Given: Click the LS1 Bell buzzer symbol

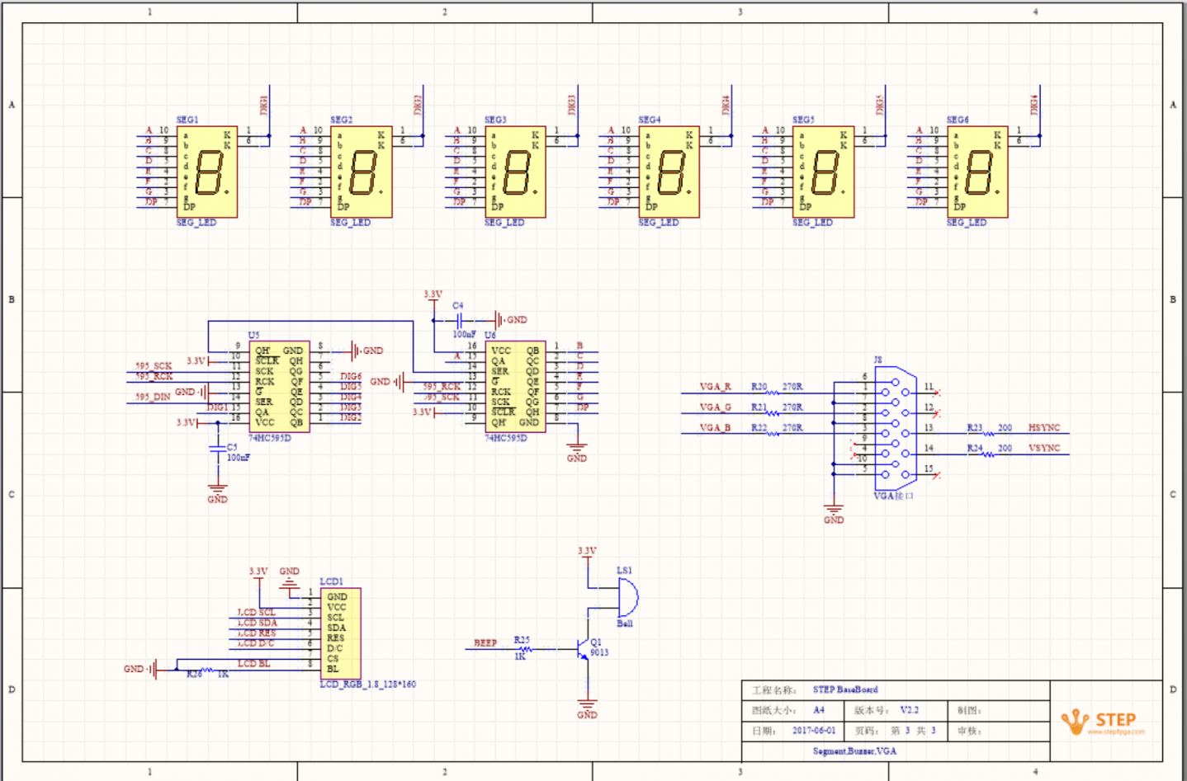Looking at the screenshot, I should coord(627,596).
